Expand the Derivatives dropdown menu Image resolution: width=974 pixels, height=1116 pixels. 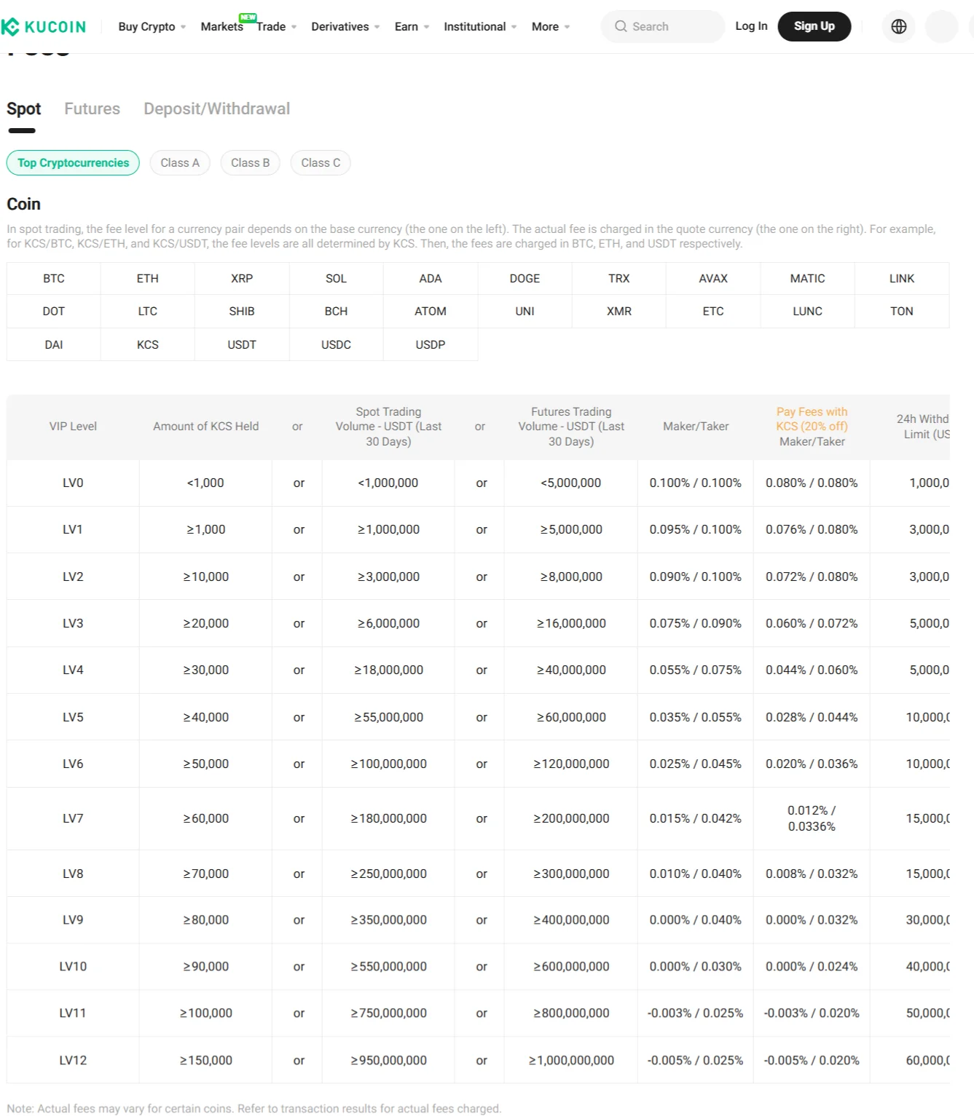(x=340, y=26)
